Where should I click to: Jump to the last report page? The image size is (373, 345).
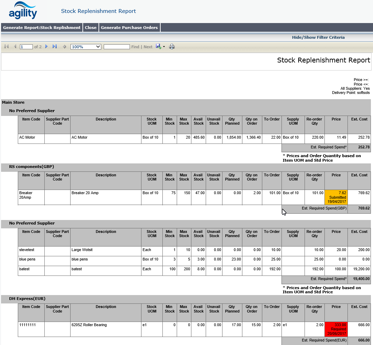[x=54, y=46]
